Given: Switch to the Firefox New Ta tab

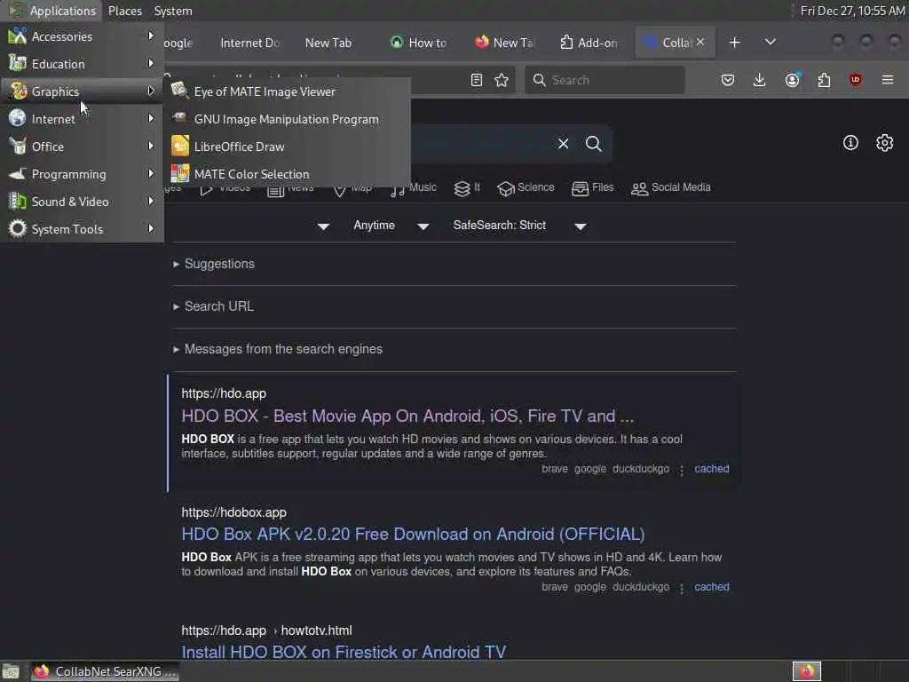Looking at the screenshot, I should click(x=504, y=43).
